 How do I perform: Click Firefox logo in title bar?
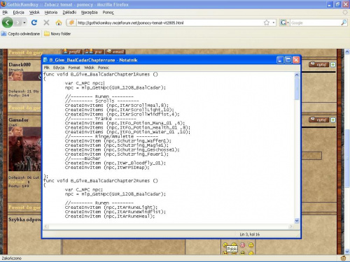pyautogui.click(x=3, y=4)
